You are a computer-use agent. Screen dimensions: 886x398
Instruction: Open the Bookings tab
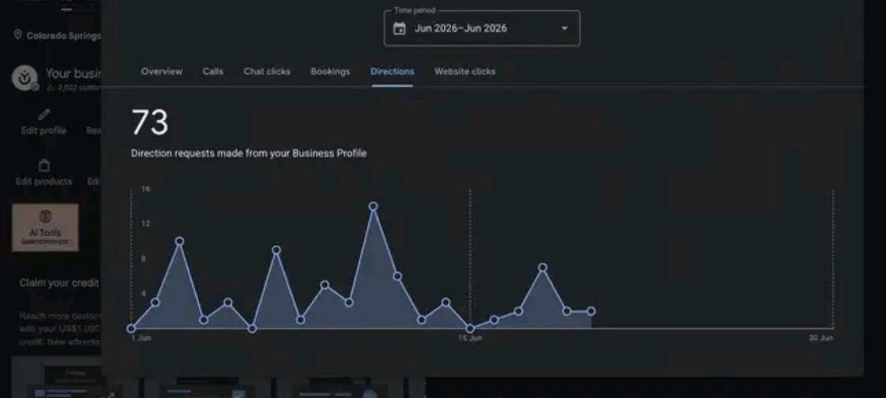[x=330, y=71]
